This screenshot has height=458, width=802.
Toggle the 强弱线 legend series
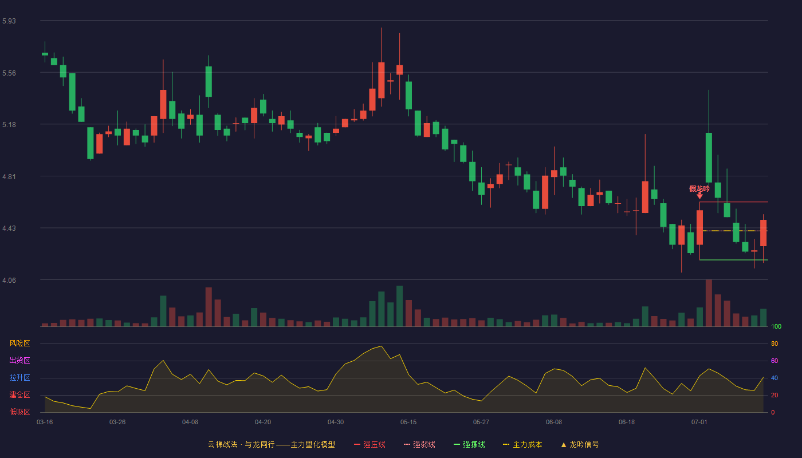pyautogui.click(x=419, y=444)
